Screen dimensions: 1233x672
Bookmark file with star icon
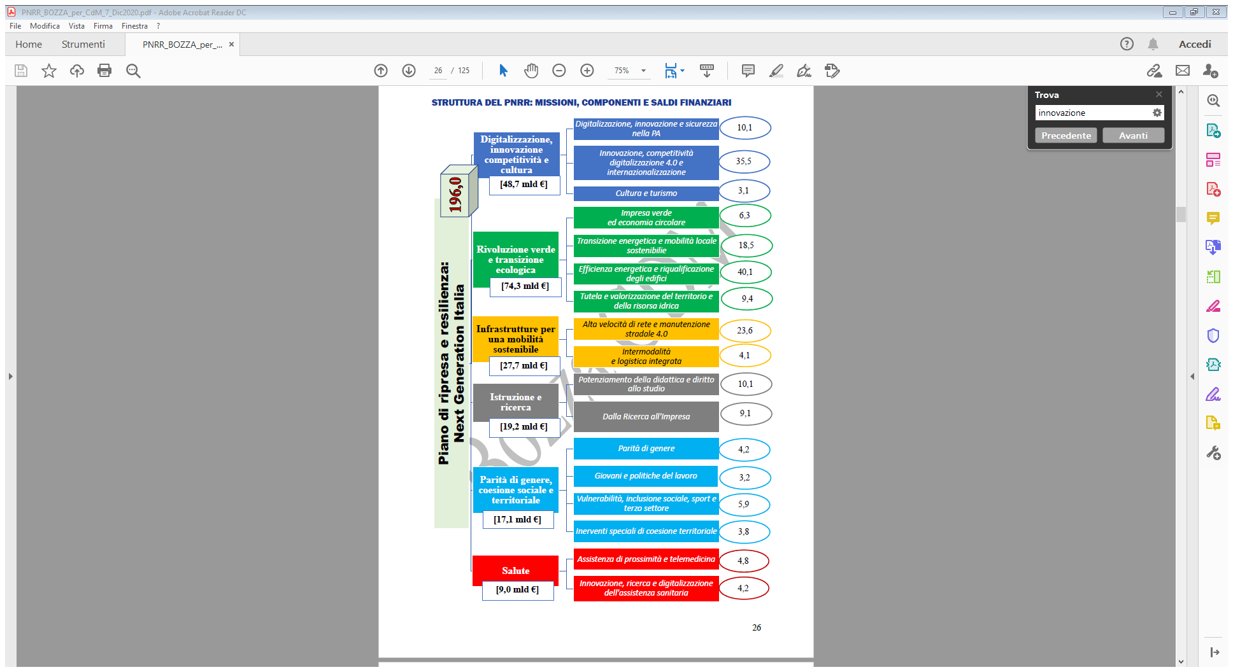[49, 71]
